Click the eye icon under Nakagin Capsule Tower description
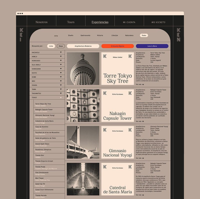The image size is (200, 199). coord(143,121)
